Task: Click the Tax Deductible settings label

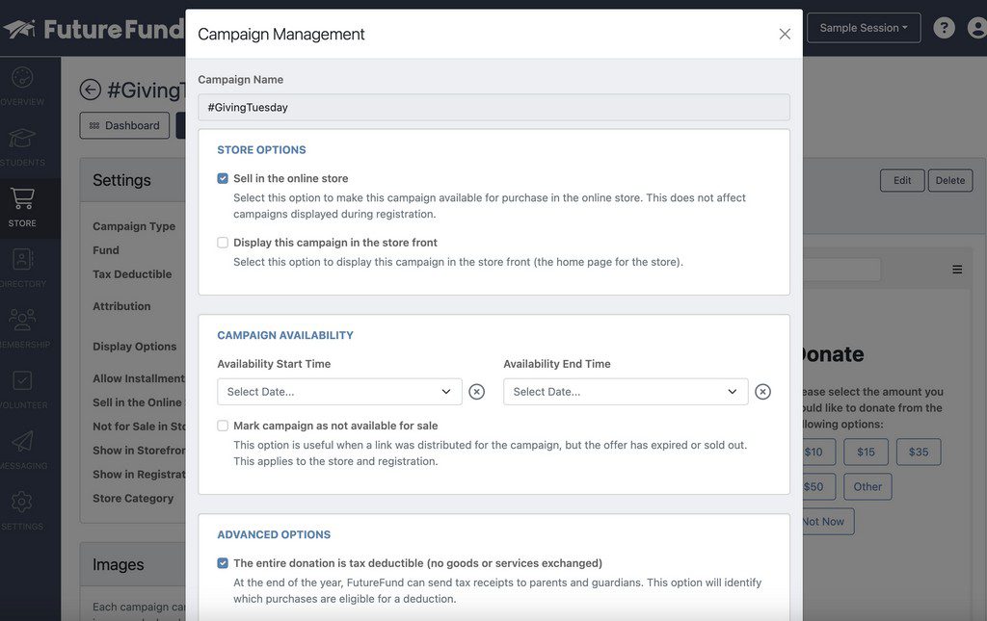Action: click(132, 274)
